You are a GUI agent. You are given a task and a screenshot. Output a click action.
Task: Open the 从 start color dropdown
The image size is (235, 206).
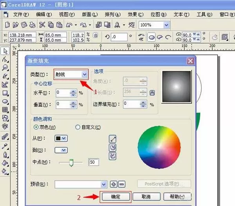61,138
